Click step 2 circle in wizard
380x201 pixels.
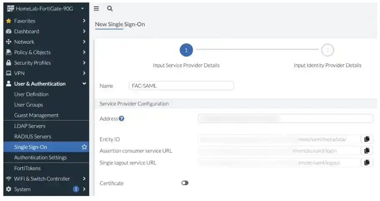tap(327, 50)
